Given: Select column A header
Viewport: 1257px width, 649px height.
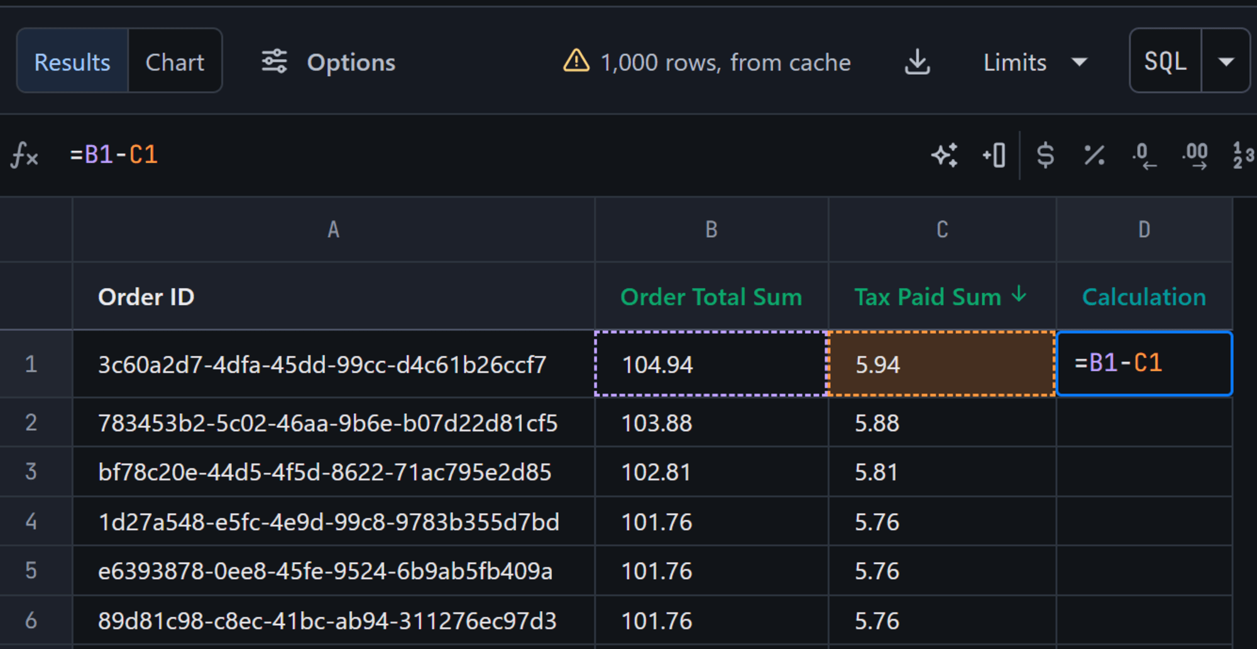Looking at the screenshot, I should tap(334, 230).
